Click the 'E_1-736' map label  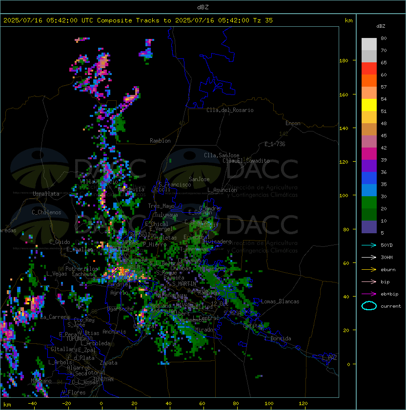[x=275, y=144]
